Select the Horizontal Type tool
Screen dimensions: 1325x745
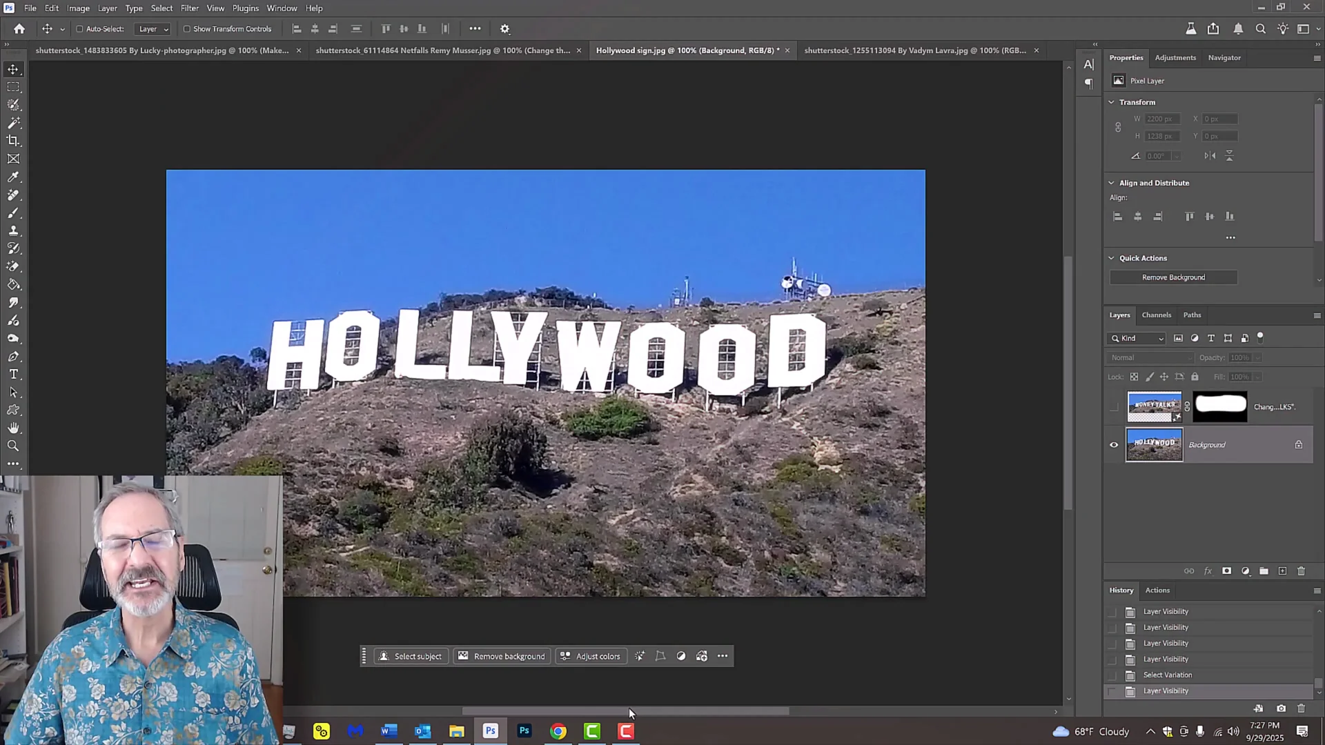pyautogui.click(x=14, y=375)
